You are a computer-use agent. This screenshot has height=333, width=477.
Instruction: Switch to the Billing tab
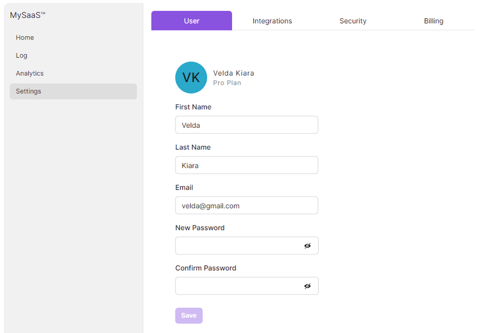tap(433, 21)
